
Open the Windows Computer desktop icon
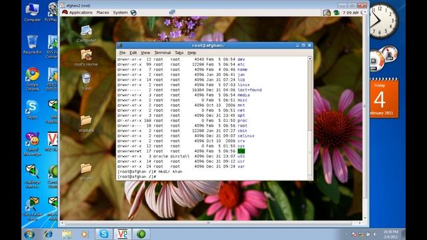(32, 13)
